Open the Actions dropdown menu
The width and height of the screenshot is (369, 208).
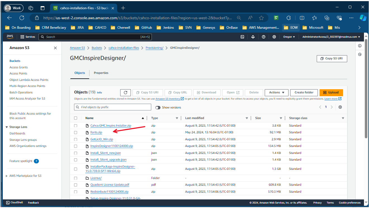[276, 93]
